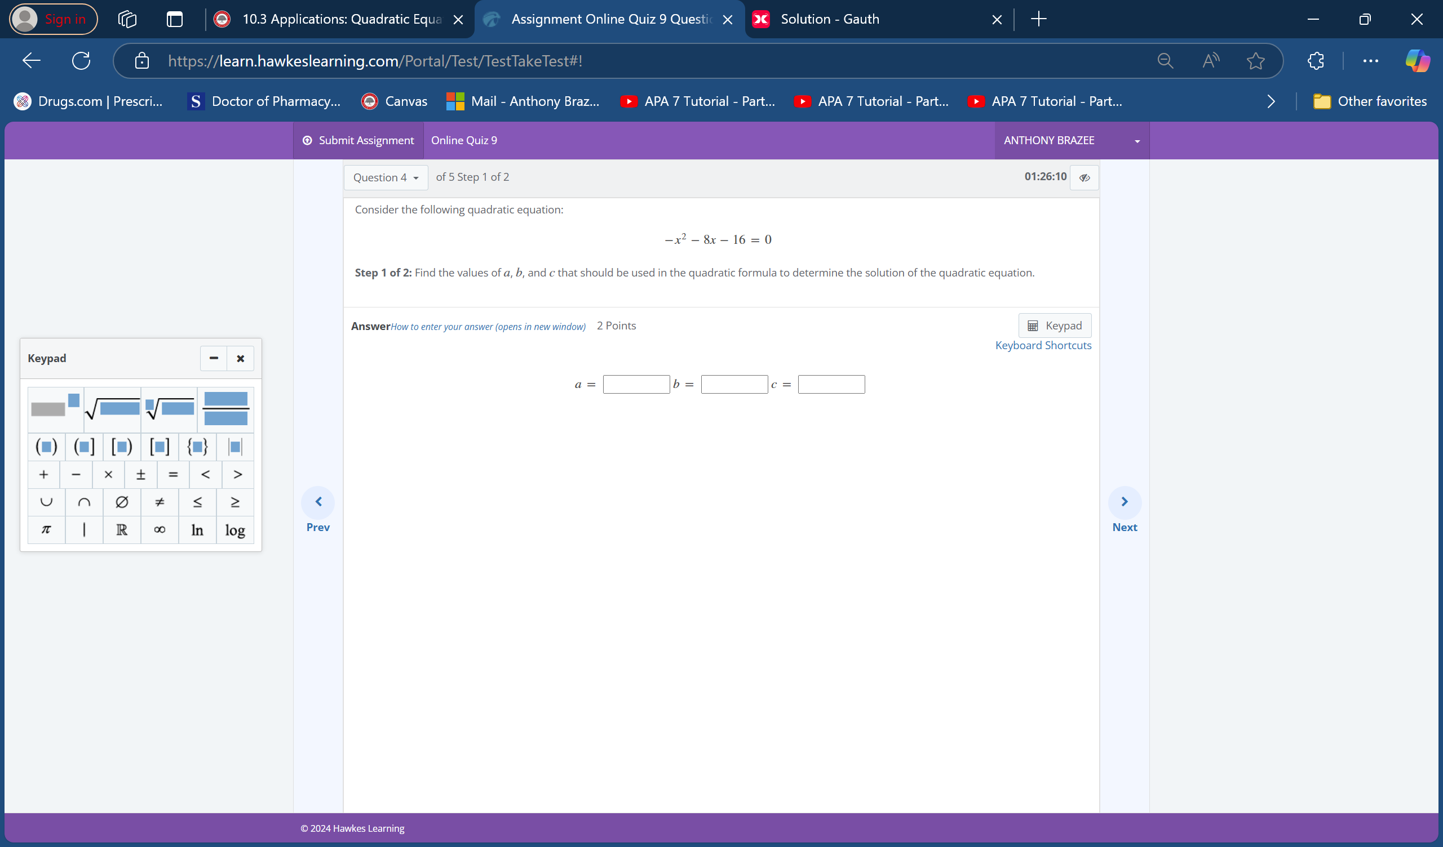Click the curly braces icon
1443x847 pixels.
pyautogui.click(x=198, y=445)
